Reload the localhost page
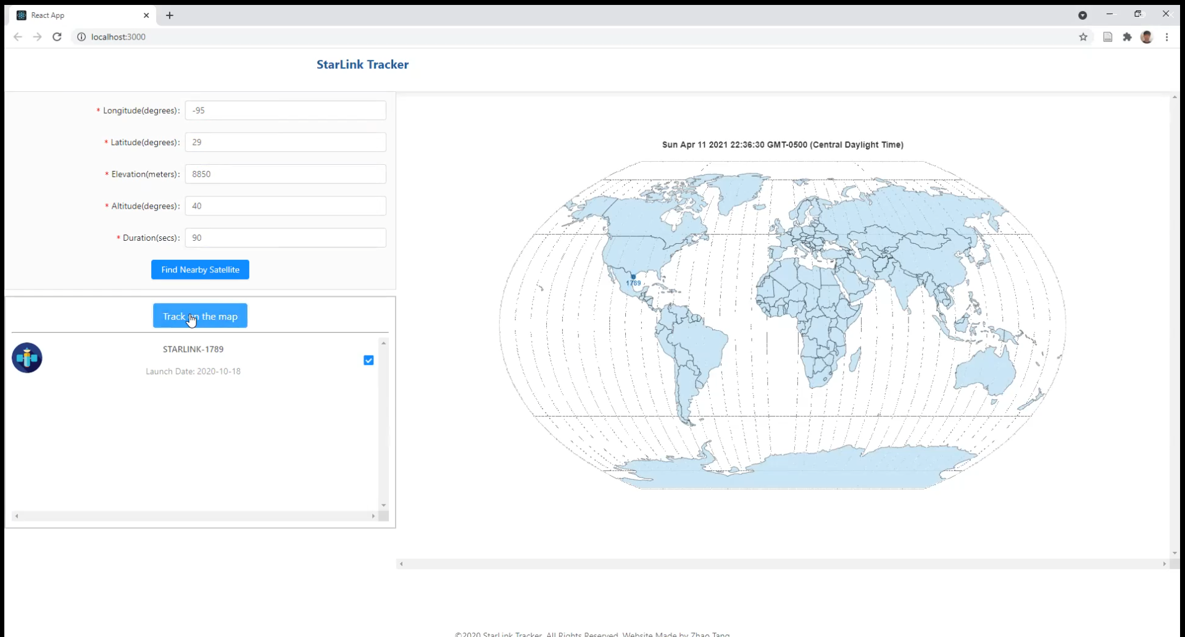 tap(57, 37)
